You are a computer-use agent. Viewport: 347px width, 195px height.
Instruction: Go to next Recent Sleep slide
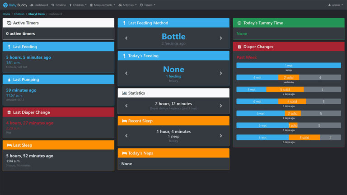pos(221,136)
